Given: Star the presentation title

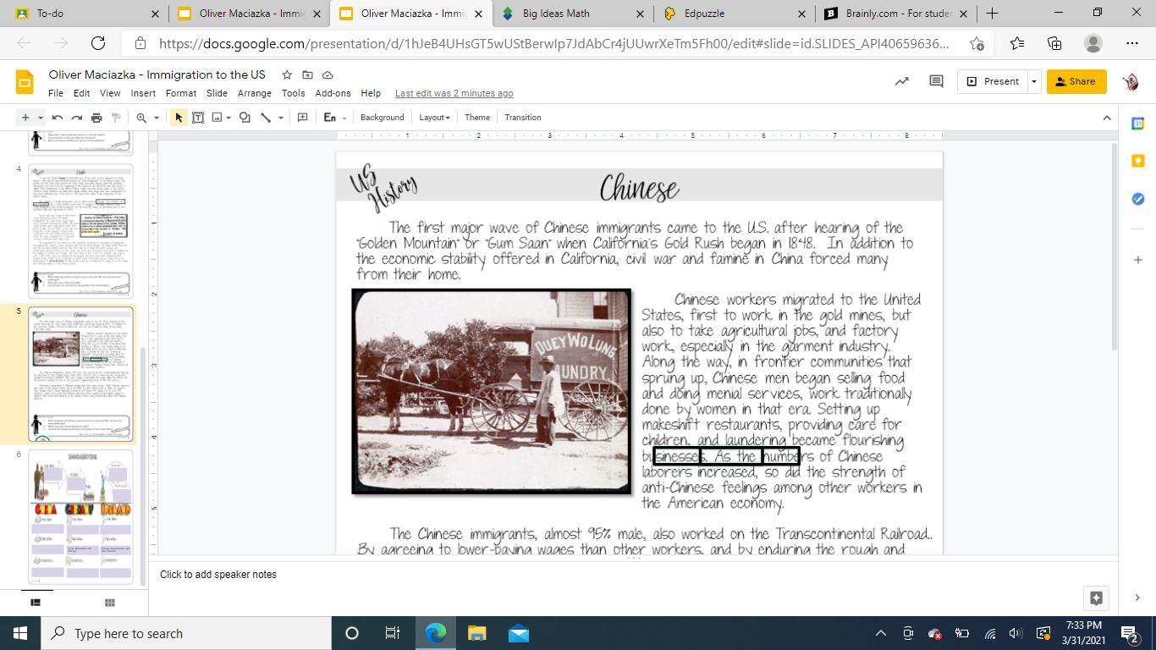Looking at the screenshot, I should 287,75.
